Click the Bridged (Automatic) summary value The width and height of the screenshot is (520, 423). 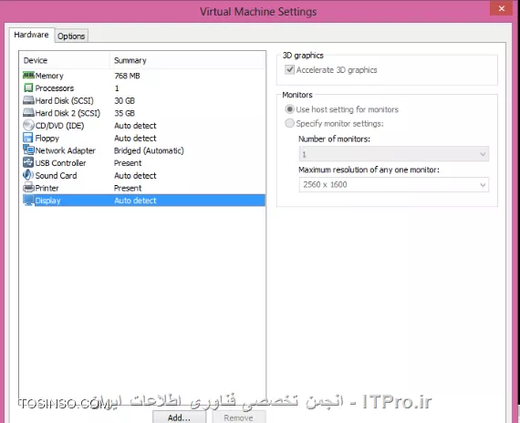pos(149,150)
